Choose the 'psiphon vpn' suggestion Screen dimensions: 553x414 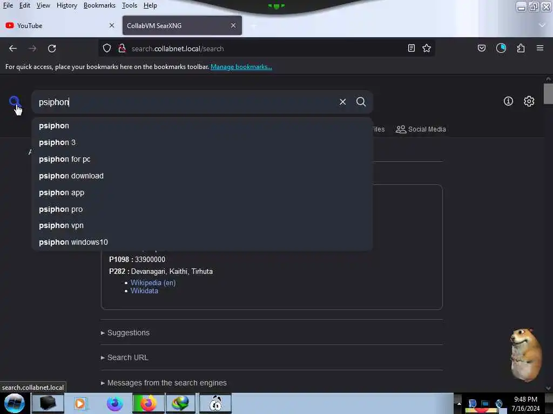[x=202, y=225]
